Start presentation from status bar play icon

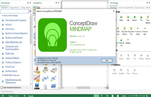click(x=112, y=96)
